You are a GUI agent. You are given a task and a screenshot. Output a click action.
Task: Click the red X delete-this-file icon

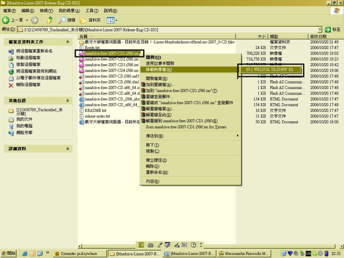11,85
